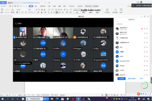The width and height of the screenshot is (152, 101).
Task: Click the 解除全体静音 button
Action: click(132, 79)
